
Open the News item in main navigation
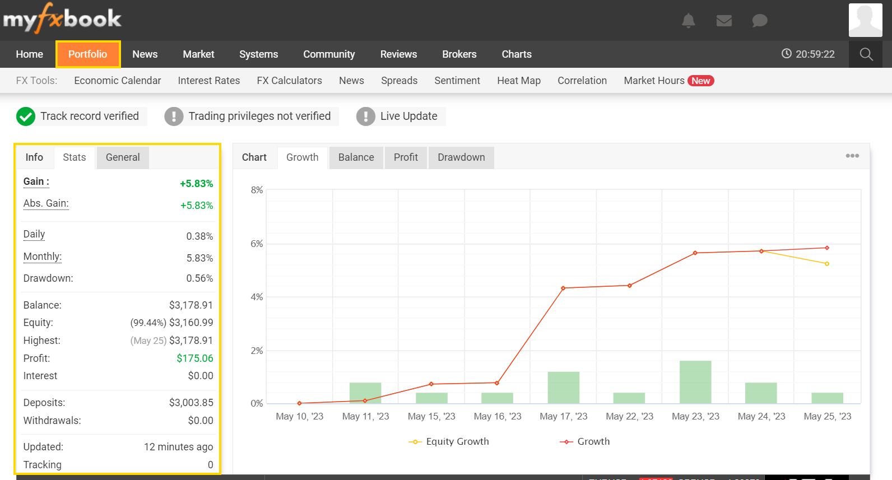coord(145,54)
